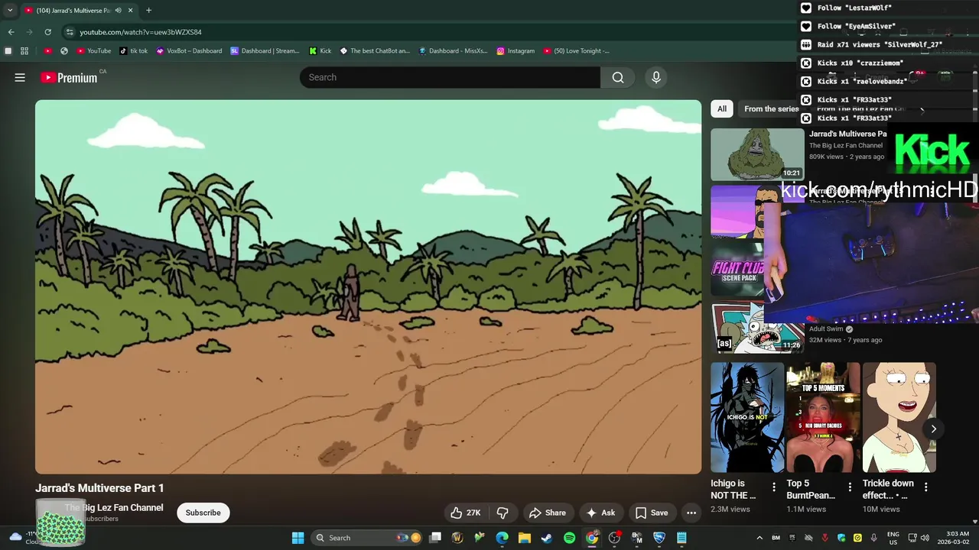Screen dimensions: 979x550
Task: Open VoxBot Dashboard bookmark
Action: (x=189, y=51)
